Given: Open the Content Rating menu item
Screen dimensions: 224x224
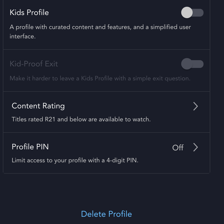Looking at the screenshot, I should (x=38, y=106).
